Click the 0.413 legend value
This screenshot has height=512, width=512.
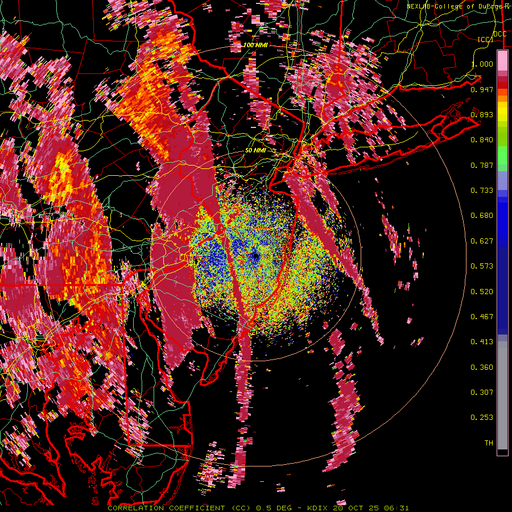[x=482, y=342]
